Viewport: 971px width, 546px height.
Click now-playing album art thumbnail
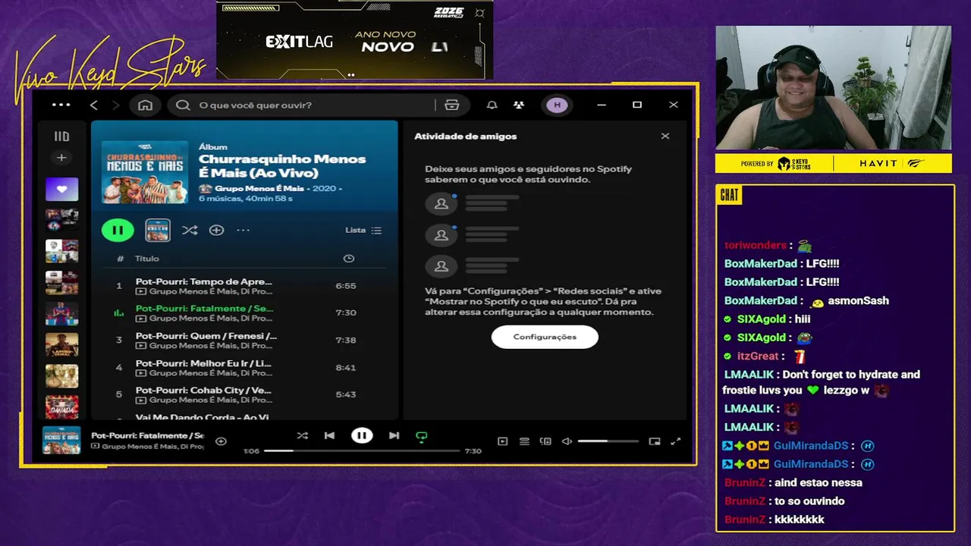coord(61,441)
